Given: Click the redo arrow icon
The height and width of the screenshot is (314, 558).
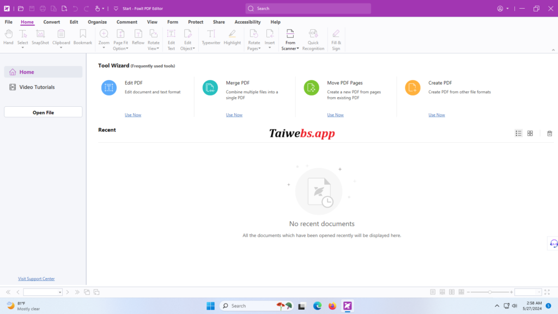Looking at the screenshot, I should [86, 9].
